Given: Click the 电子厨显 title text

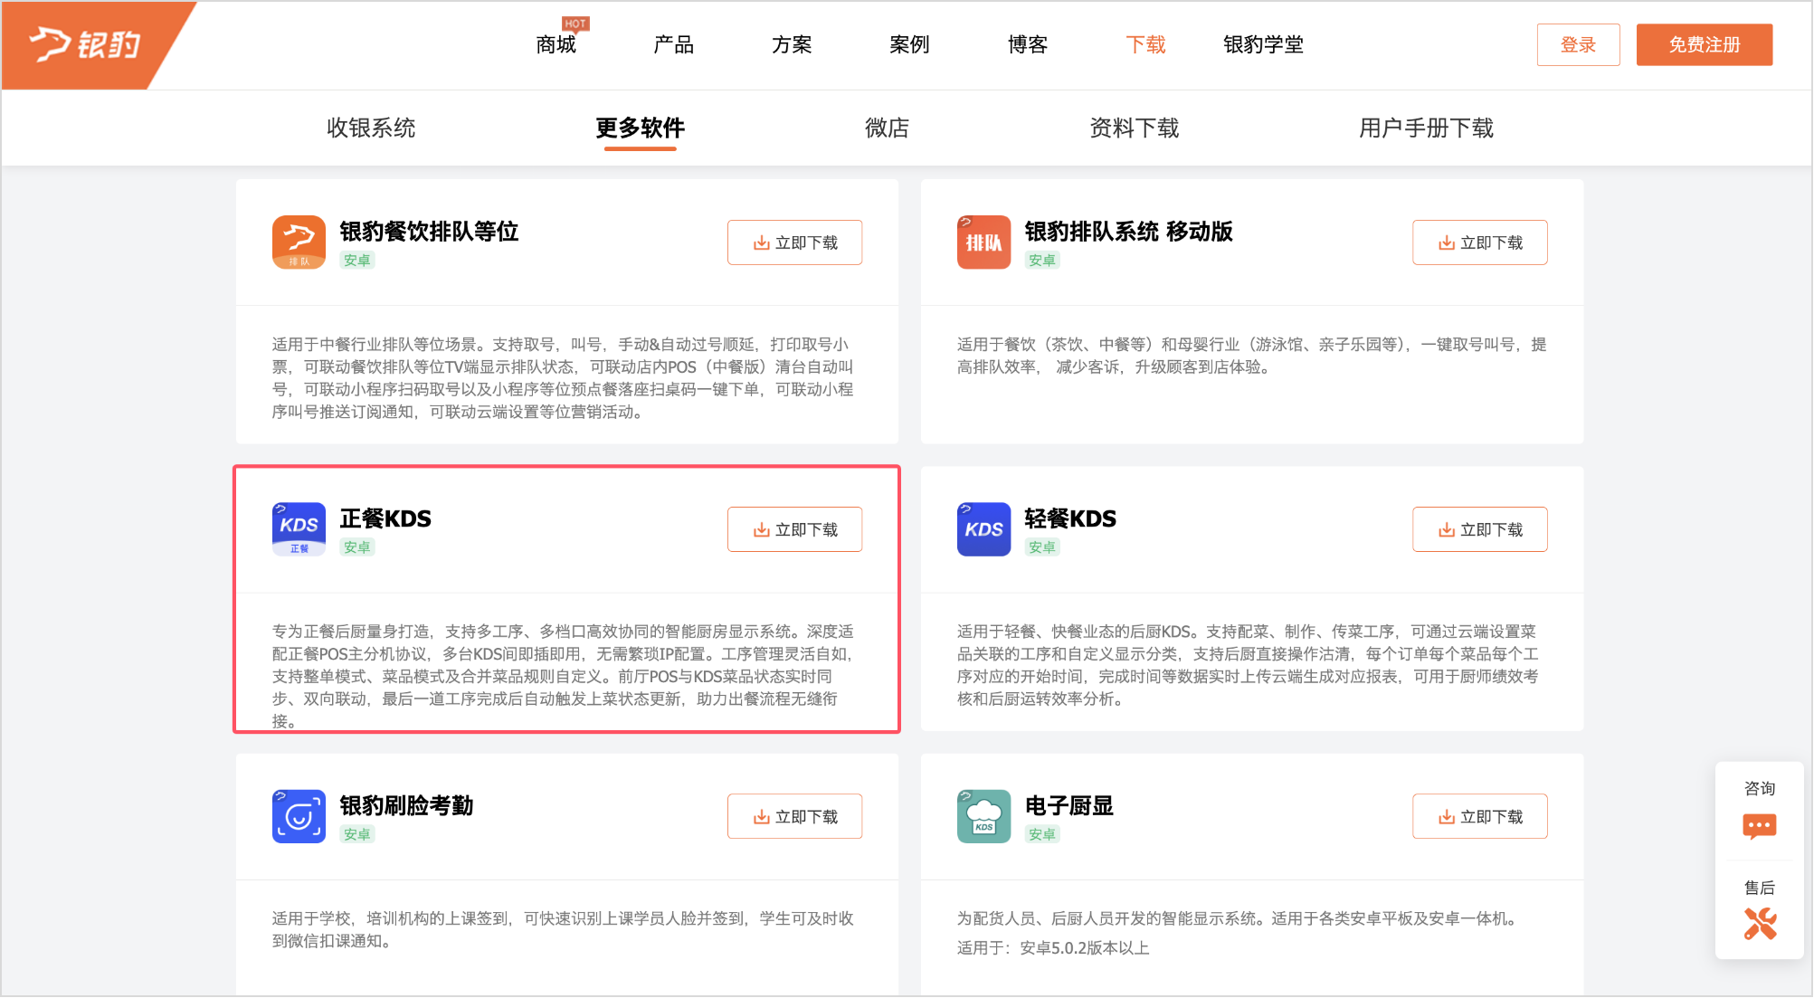Looking at the screenshot, I should [1068, 805].
